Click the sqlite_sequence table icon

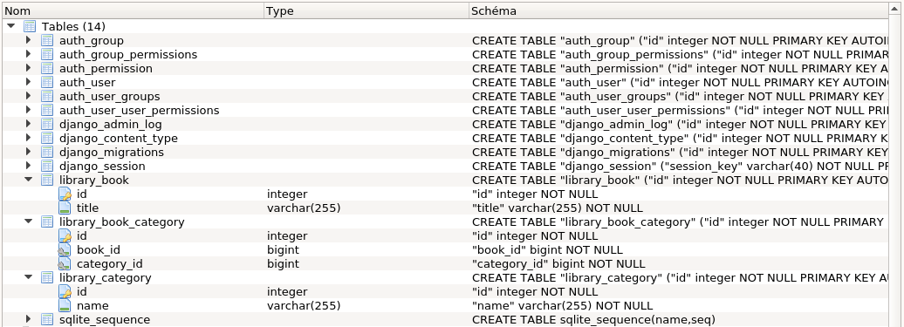pos(47,319)
